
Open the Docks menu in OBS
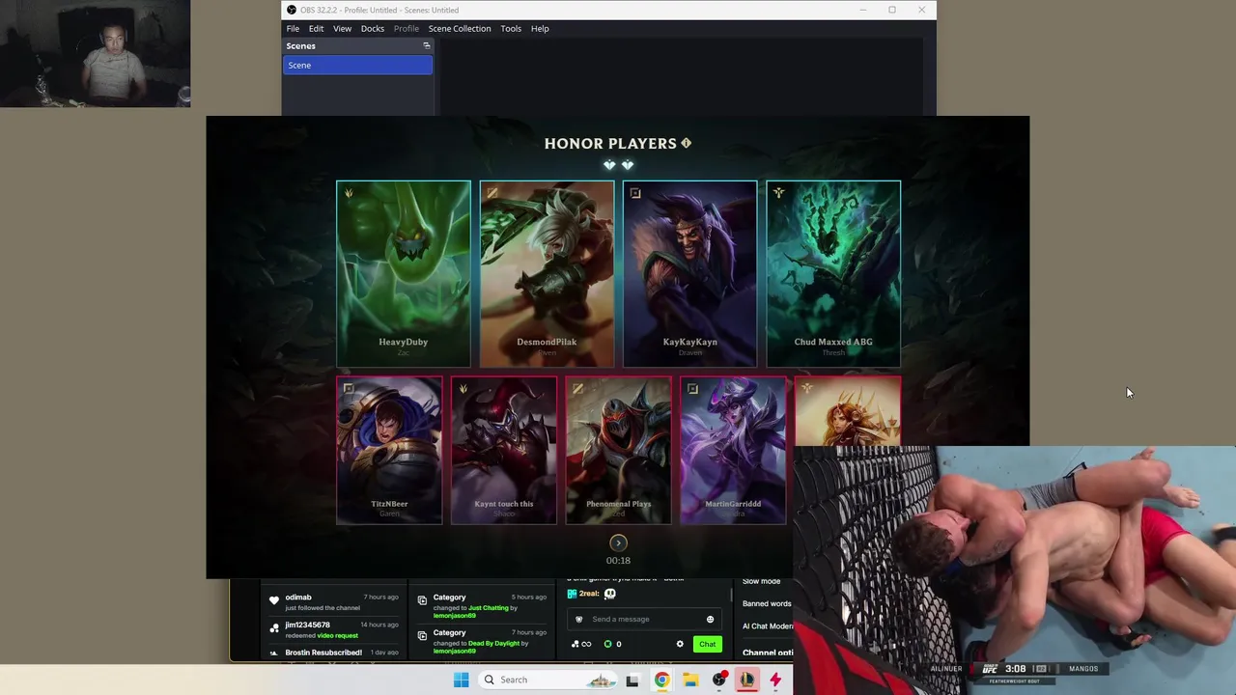coord(373,29)
